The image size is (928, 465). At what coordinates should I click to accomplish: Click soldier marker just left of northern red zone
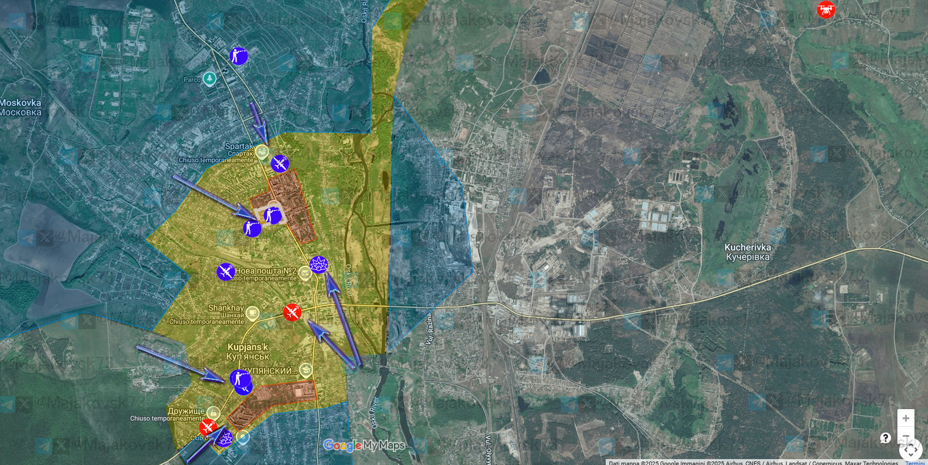point(252,228)
